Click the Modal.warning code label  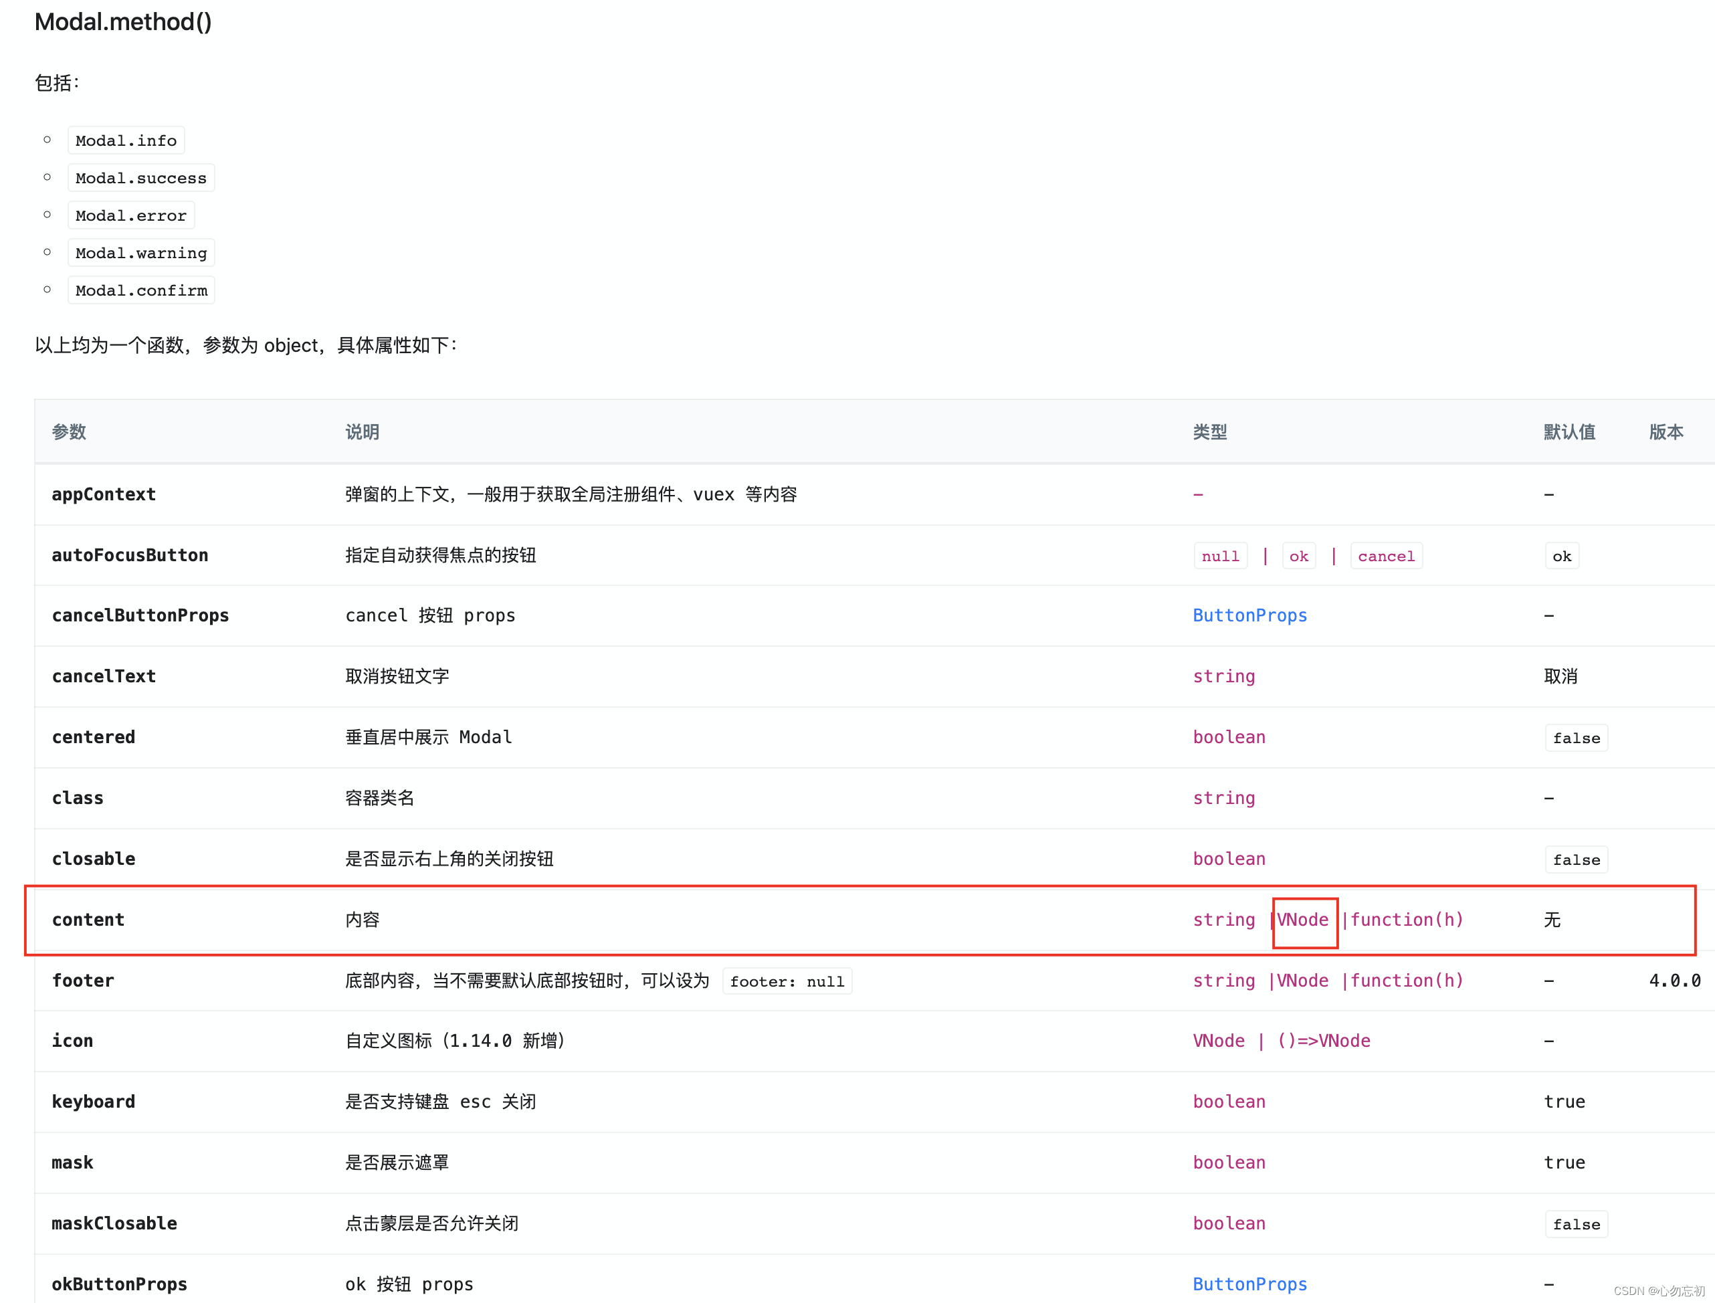tap(140, 253)
